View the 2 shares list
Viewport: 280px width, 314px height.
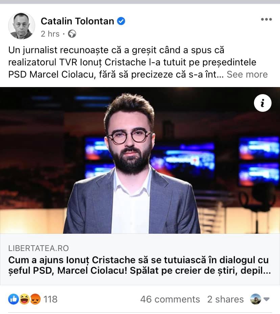(226, 299)
